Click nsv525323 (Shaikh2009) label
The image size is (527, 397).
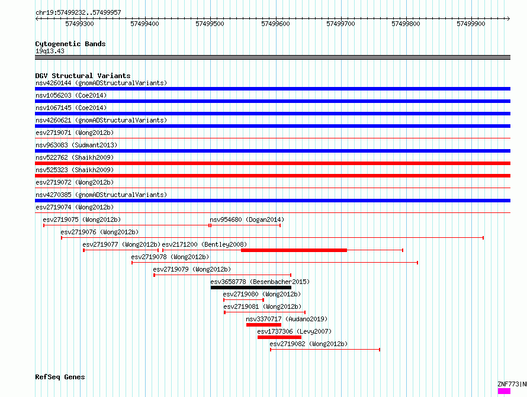click(75, 170)
